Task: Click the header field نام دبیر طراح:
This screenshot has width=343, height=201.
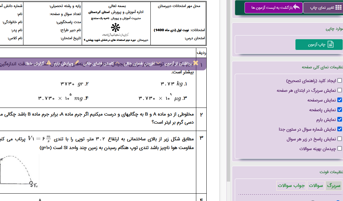Action: pyautogui.click(x=70, y=30)
